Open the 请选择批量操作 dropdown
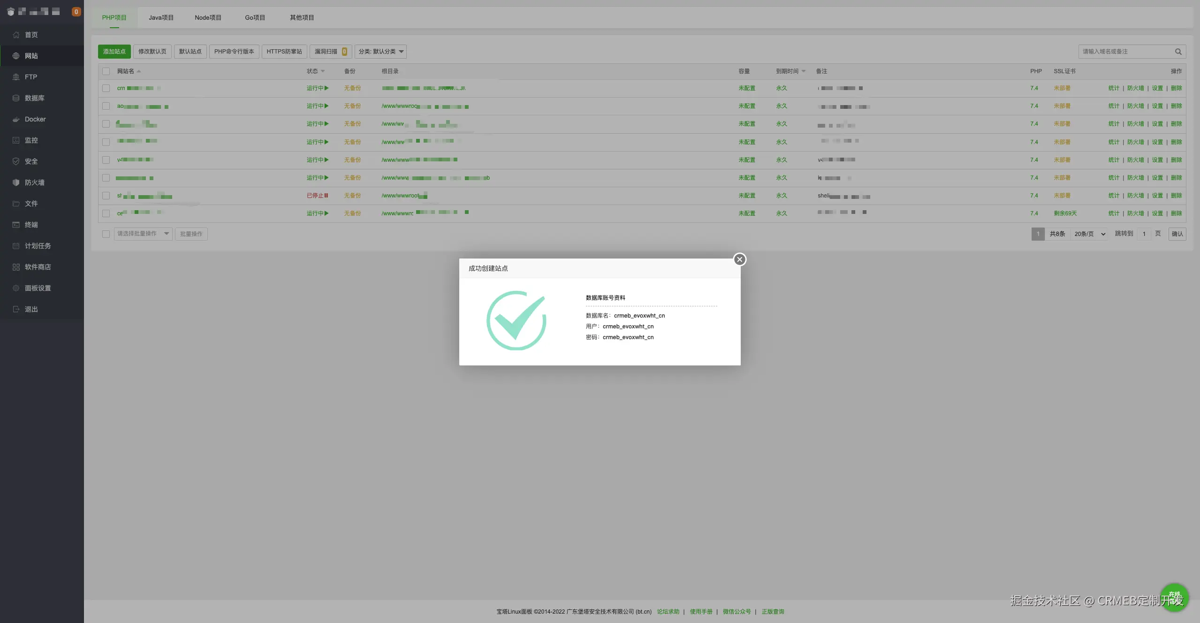Viewport: 1200px width, 623px height. point(143,234)
